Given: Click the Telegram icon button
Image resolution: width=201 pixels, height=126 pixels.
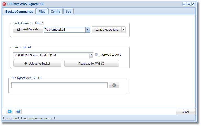Looking at the screenshot, I should pos(9,112).
